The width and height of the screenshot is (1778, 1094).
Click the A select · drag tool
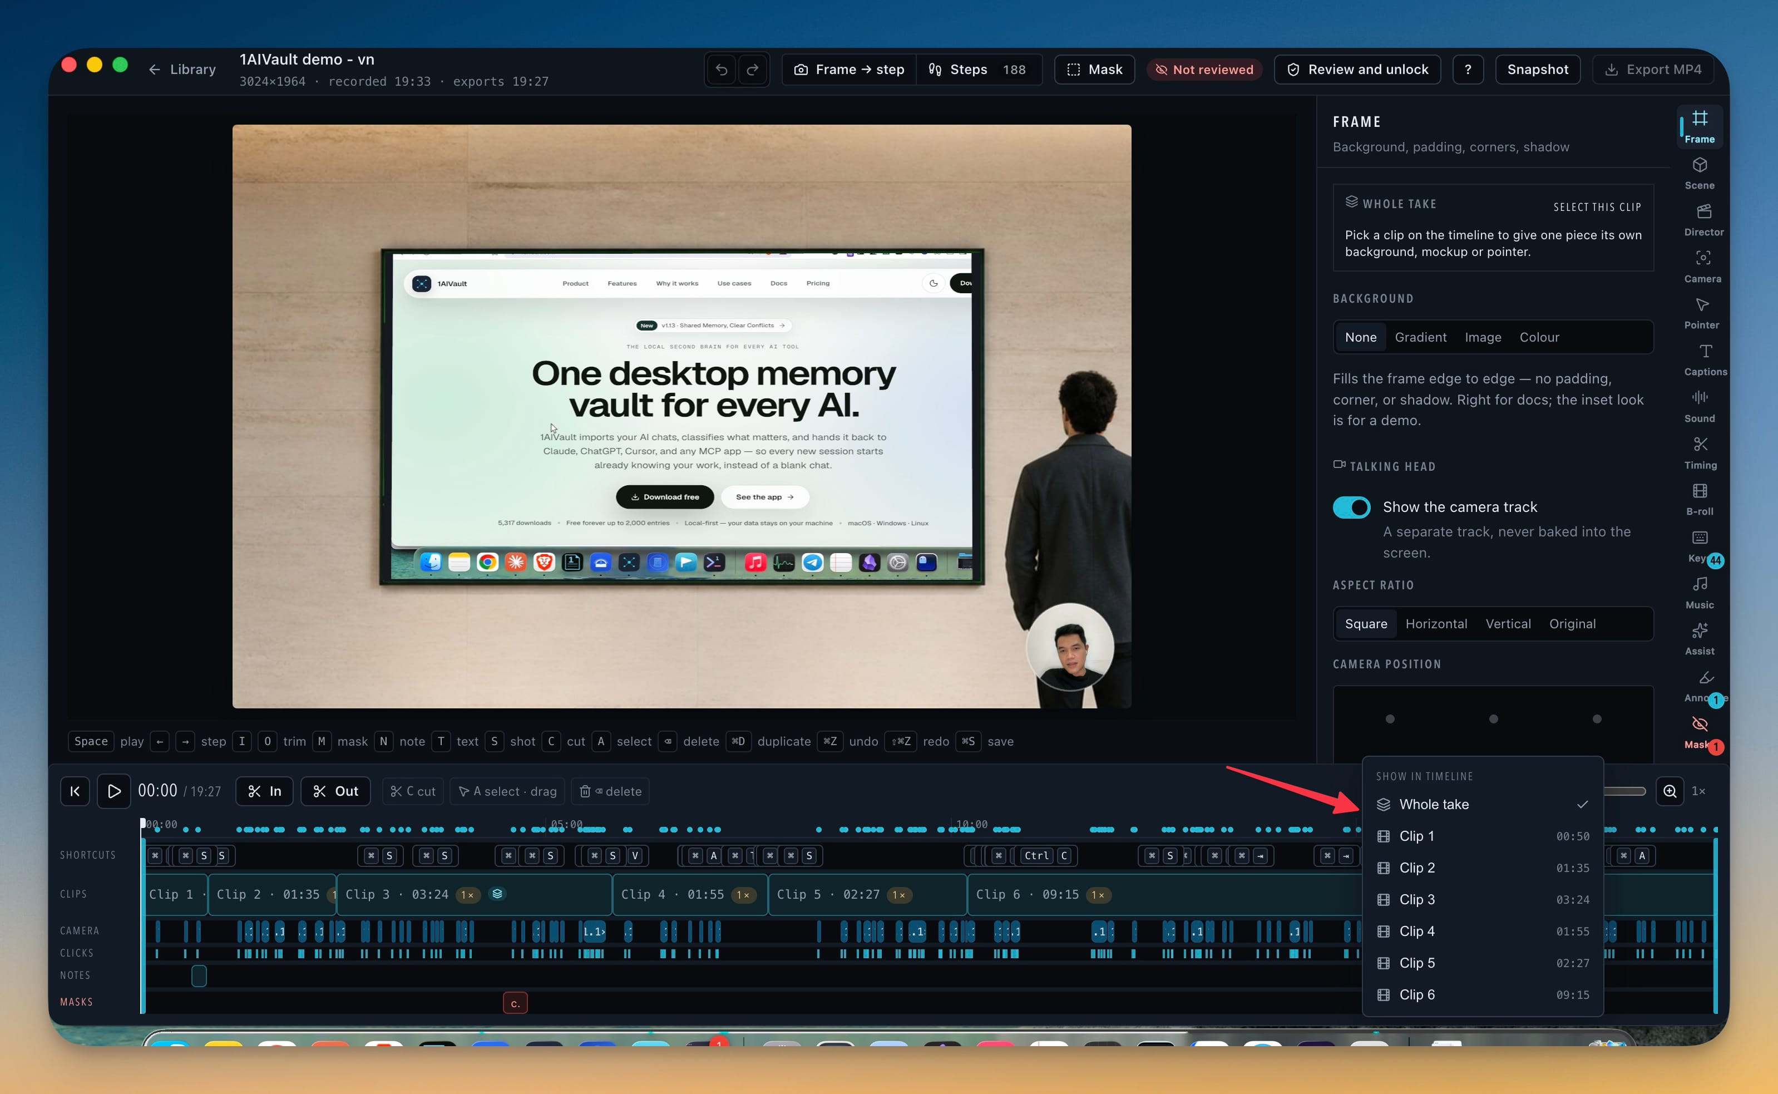point(508,791)
